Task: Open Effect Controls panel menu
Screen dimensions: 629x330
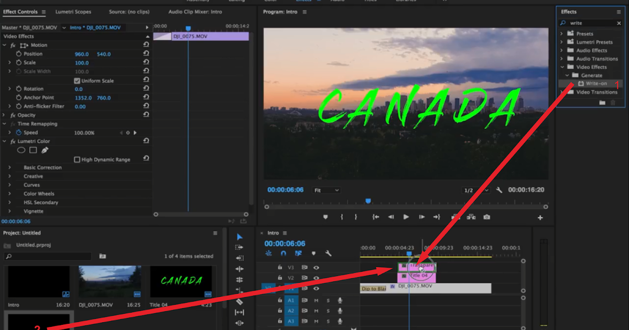Action: click(x=44, y=12)
